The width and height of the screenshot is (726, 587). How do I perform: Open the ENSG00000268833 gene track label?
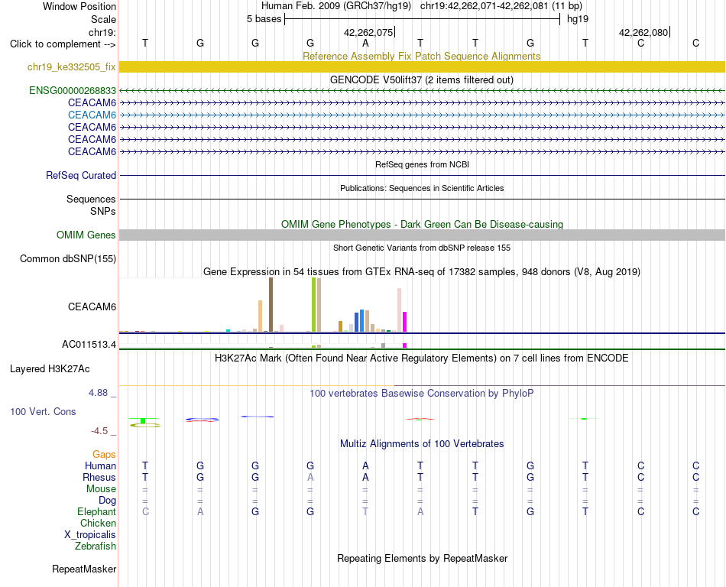click(73, 90)
